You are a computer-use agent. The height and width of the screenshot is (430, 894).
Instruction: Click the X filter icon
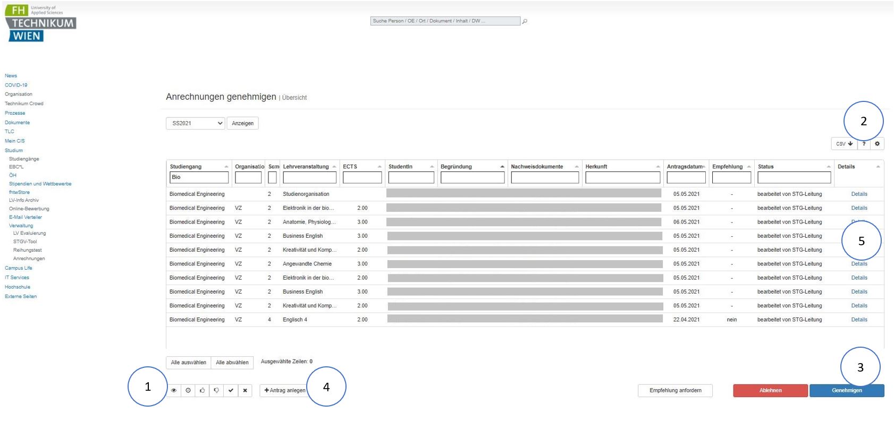[245, 390]
